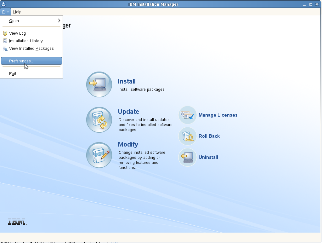The image size is (322, 243).
Task: Click the View Log icon in menu
Action: click(5, 33)
